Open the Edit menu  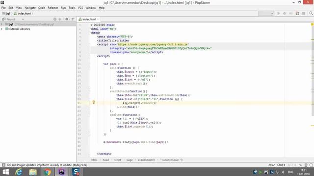(x=11, y=8)
